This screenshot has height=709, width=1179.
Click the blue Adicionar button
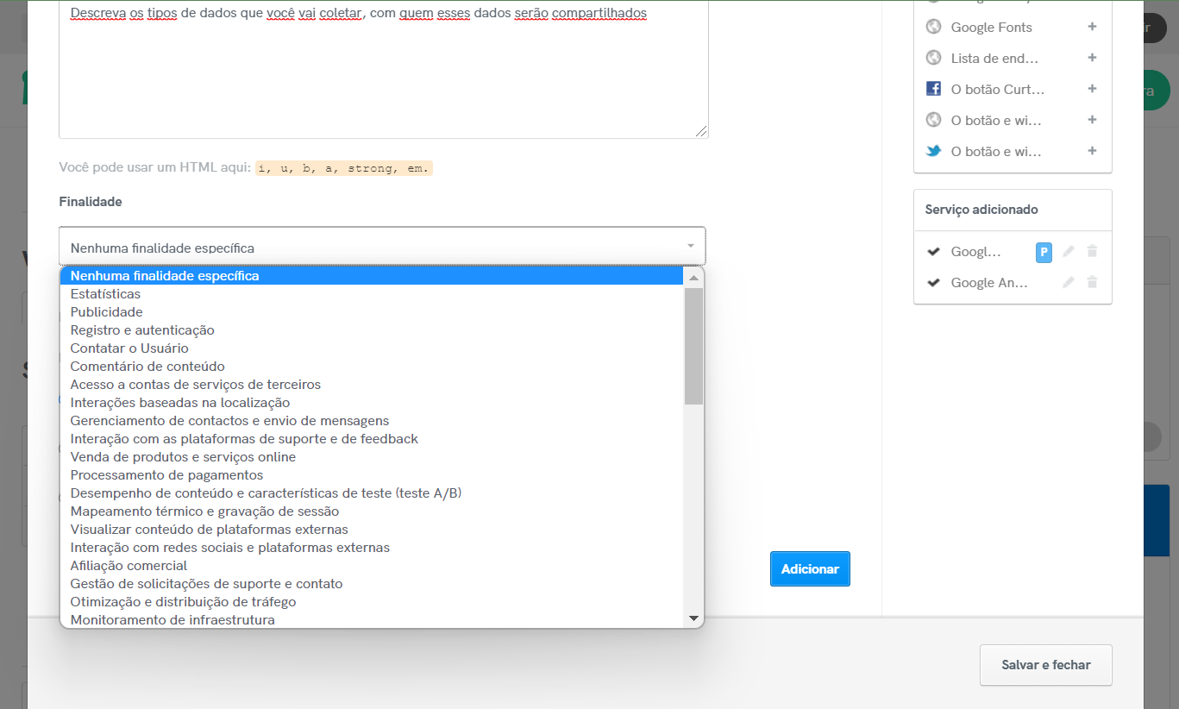pos(809,569)
